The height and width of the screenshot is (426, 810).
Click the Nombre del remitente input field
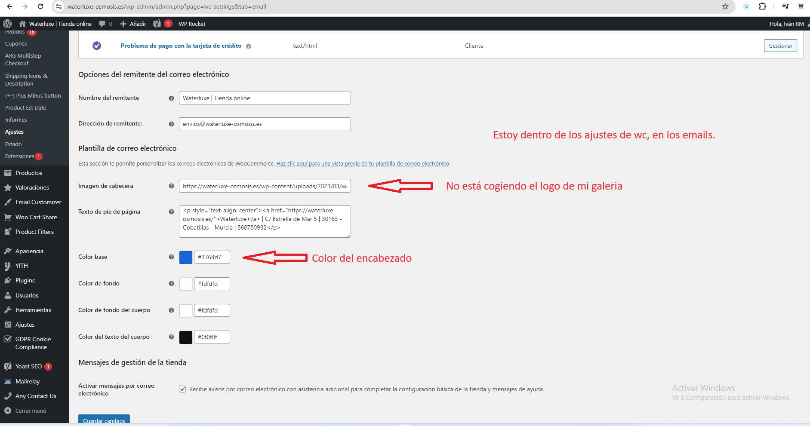(265, 98)
